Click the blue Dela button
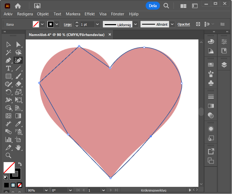Image resolution: width=232 pixels, height=194 pixels. point(153,6)
